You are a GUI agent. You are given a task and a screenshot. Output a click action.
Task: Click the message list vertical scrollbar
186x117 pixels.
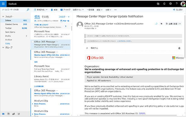(72, 28)
